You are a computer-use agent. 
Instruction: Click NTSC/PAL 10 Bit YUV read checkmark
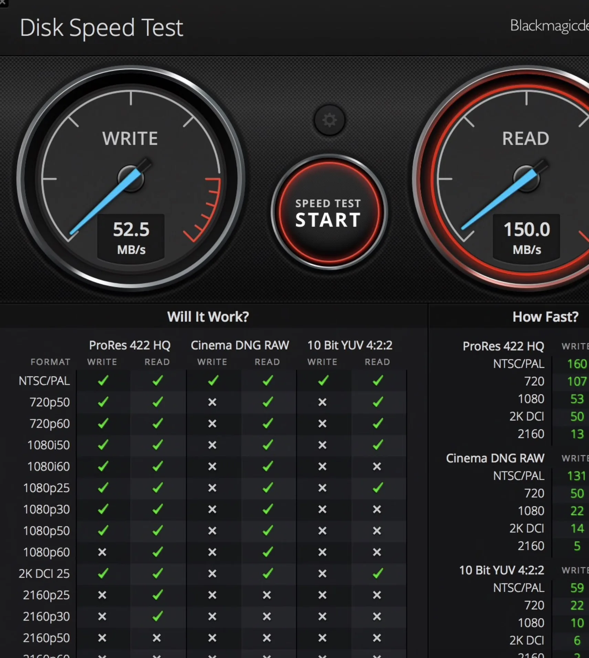(x=378, y=381)
